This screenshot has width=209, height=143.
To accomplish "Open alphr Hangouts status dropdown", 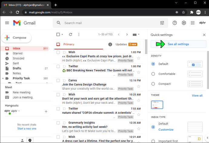I will tap(19, 111).
